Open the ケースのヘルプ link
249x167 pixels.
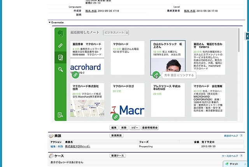point(230,156)
